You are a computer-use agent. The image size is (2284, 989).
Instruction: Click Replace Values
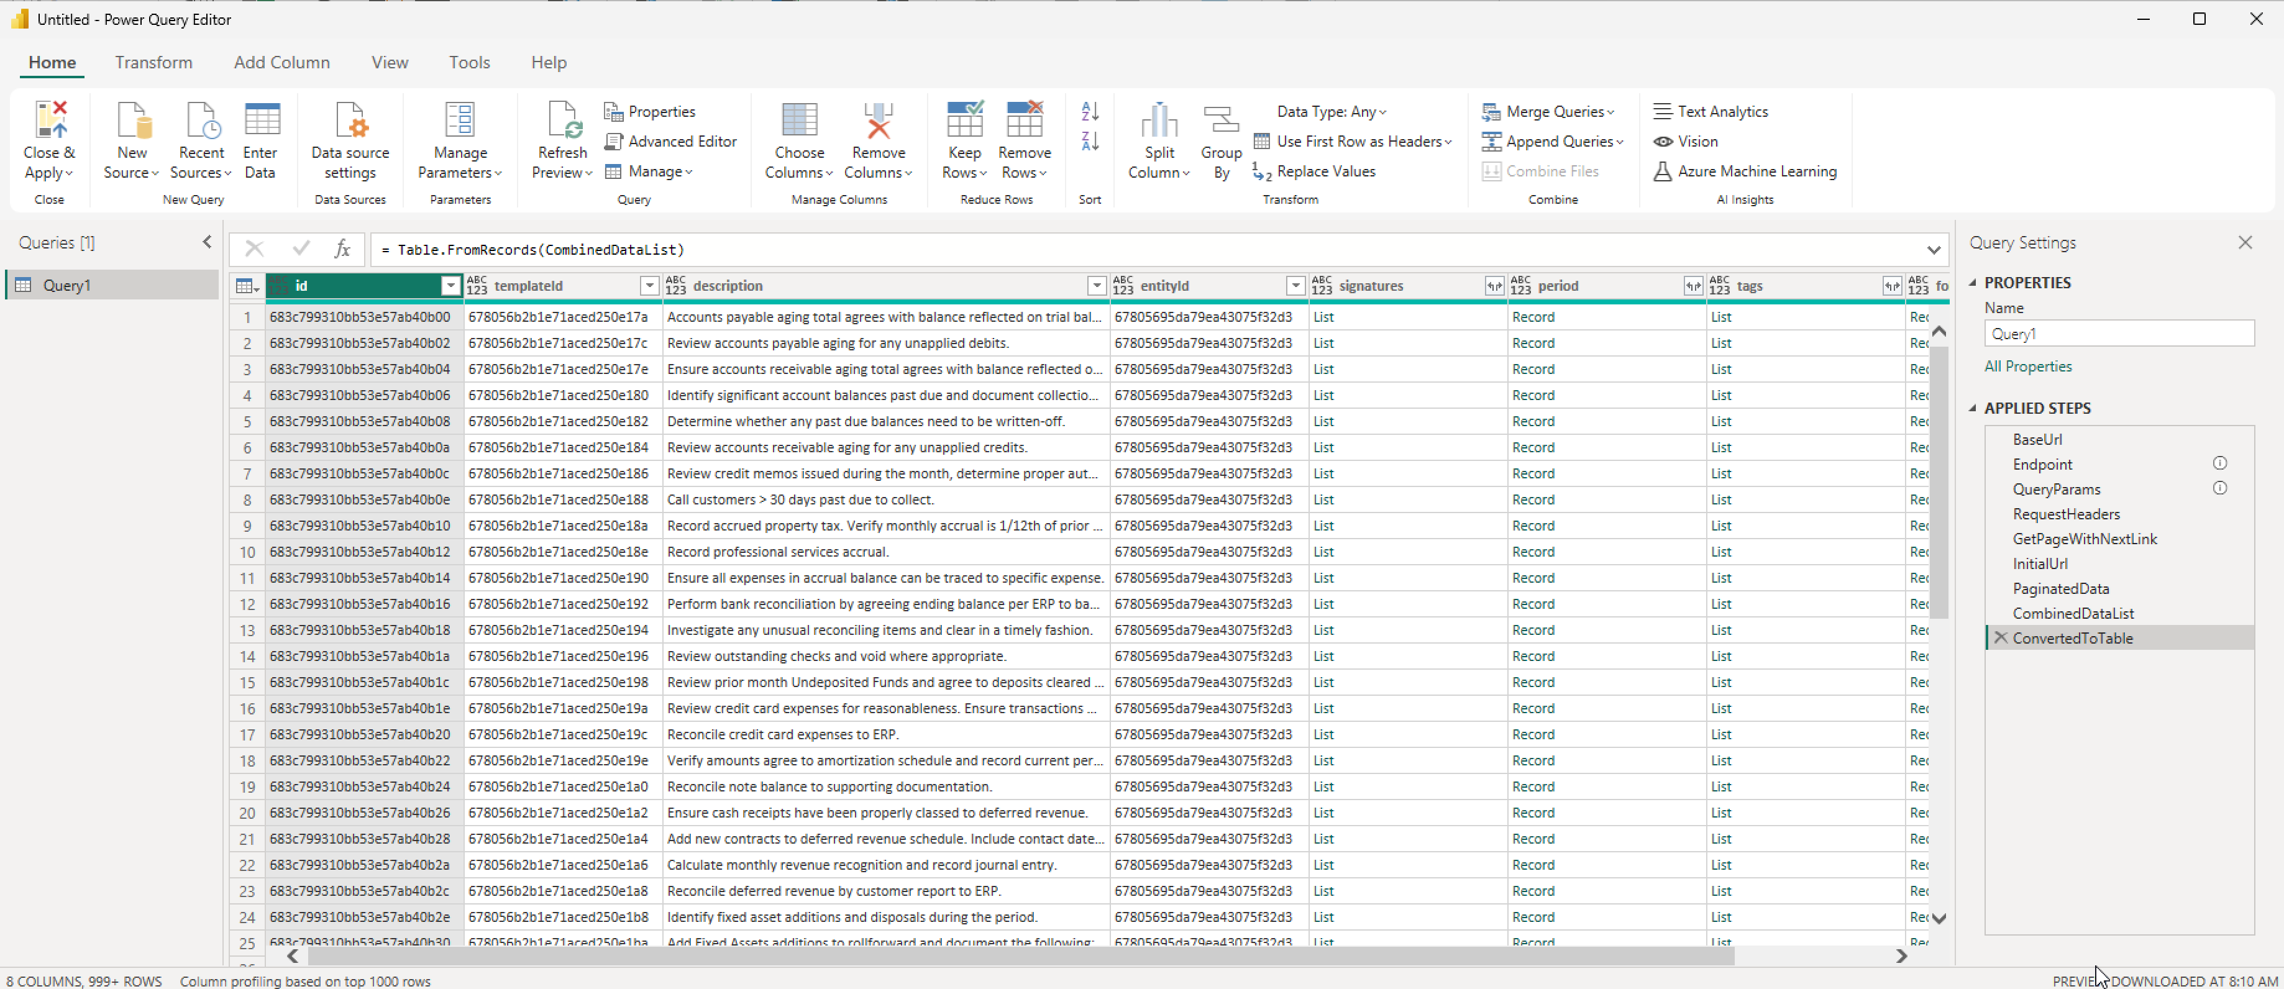click(x=1314, y=172)
